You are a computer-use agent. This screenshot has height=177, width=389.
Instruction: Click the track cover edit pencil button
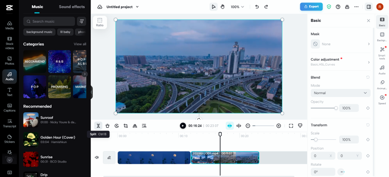[x=109, y=158]
